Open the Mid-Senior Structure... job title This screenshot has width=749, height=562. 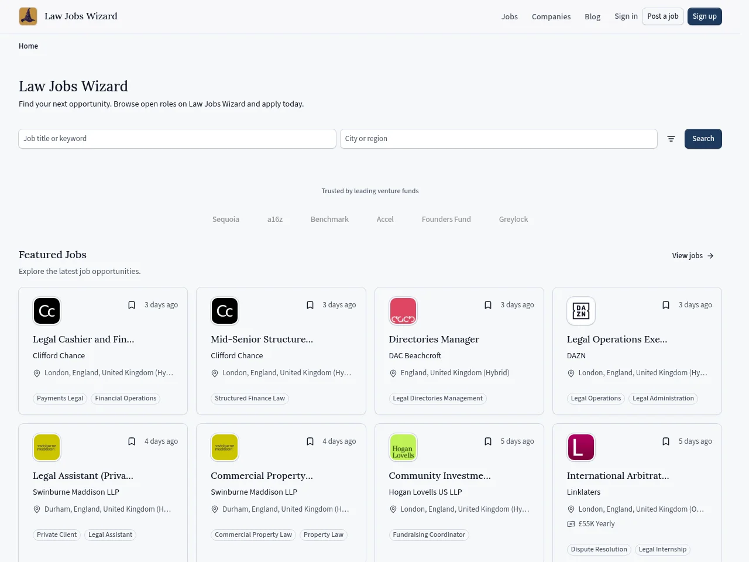coord(262,340)
